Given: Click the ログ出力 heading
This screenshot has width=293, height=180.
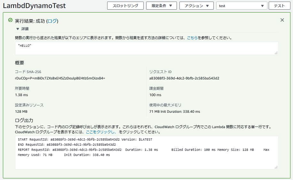Looking at the screenshot, I should coord(24,120).
